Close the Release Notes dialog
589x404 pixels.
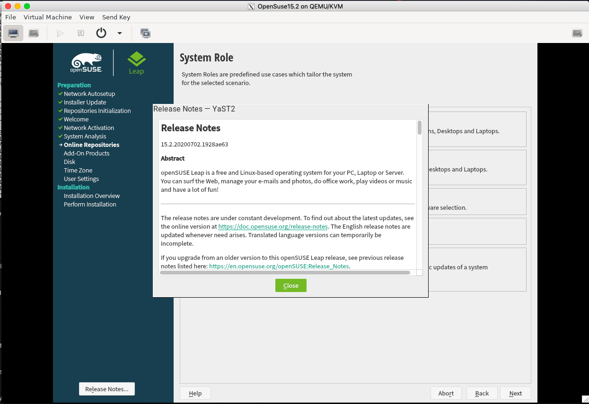click(291, 285)
